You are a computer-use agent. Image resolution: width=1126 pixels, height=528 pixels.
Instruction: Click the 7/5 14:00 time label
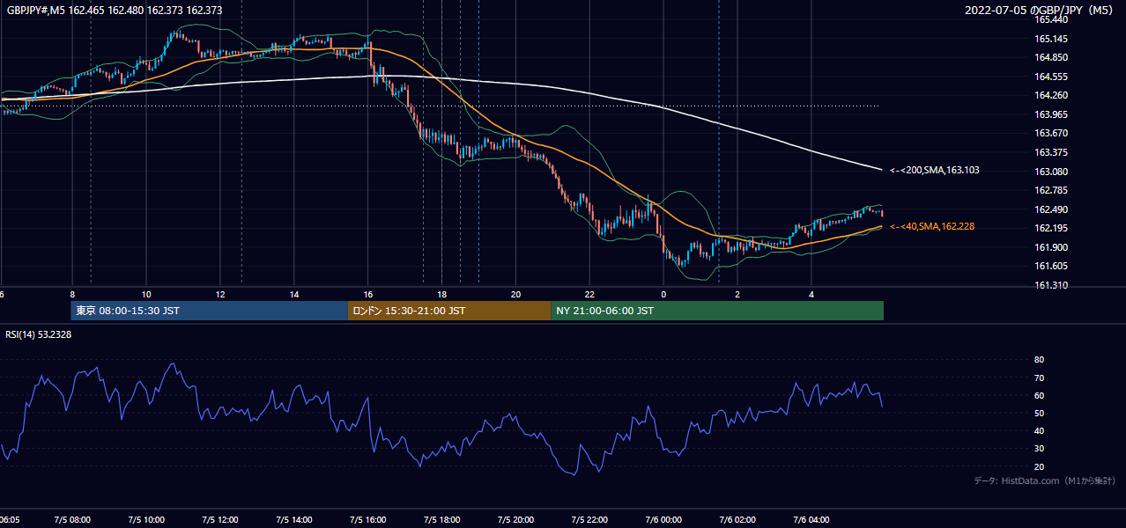294,520
